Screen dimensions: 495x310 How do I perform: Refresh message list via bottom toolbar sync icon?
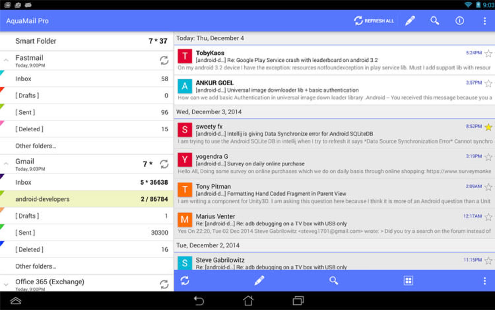[185, 281]
